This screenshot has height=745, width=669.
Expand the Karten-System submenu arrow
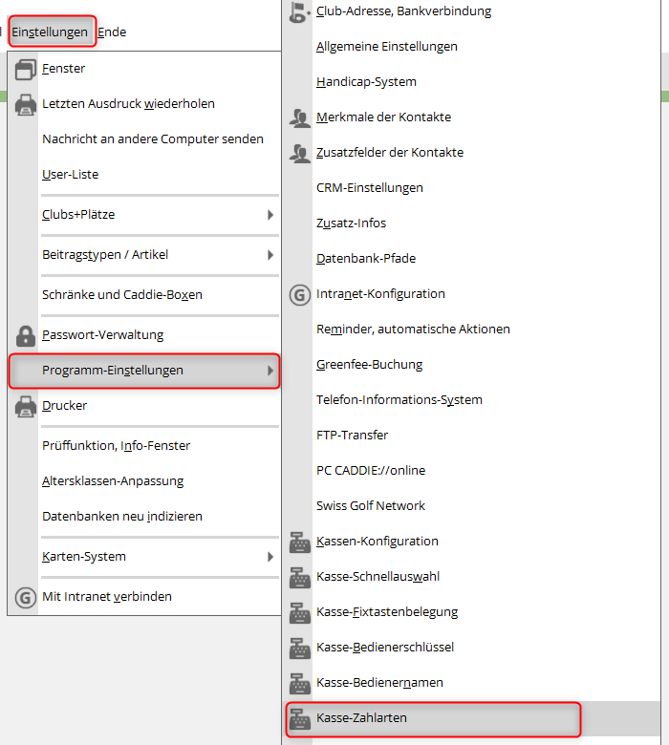point(270,557)
